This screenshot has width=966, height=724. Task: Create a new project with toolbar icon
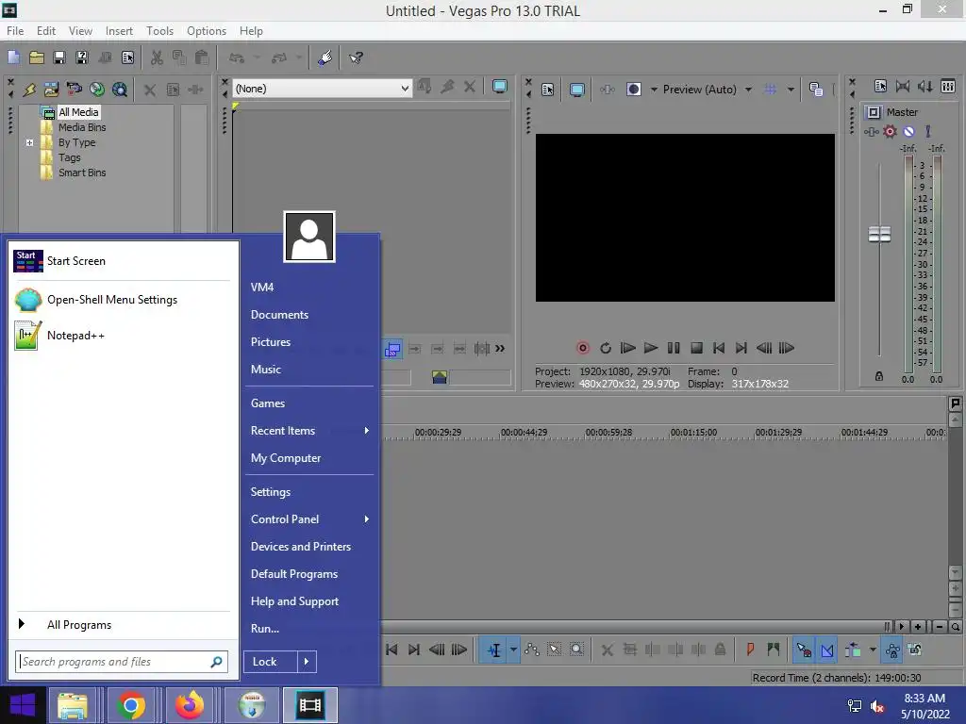[13, 58]
